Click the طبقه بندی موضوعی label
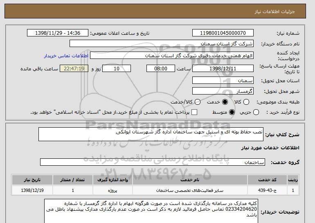Viewport: 315px width, 223px height. 278,102
